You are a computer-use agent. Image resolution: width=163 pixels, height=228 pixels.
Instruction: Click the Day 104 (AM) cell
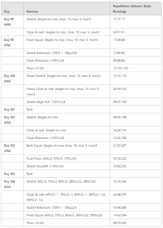click(12, 184)
